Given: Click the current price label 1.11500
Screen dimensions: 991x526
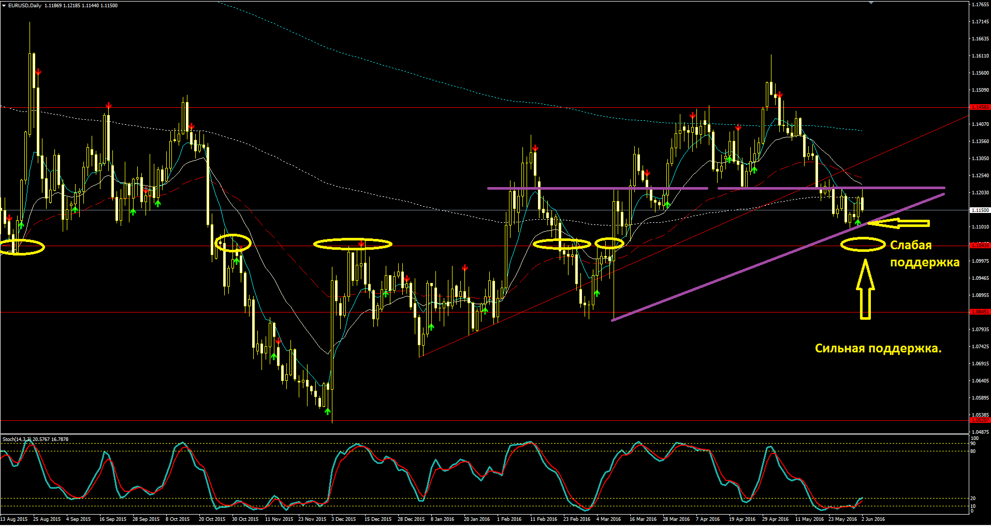Looking at the screenshot, I should [x=980, y=210].
